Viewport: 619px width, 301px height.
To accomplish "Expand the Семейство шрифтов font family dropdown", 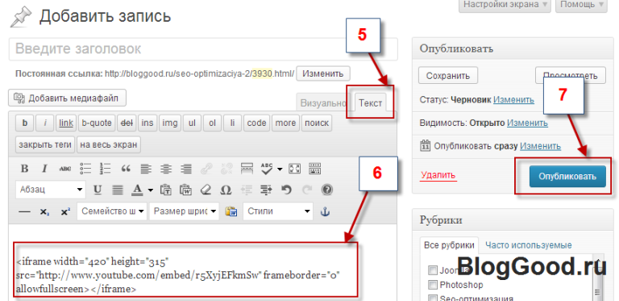I will coord(112,211).
